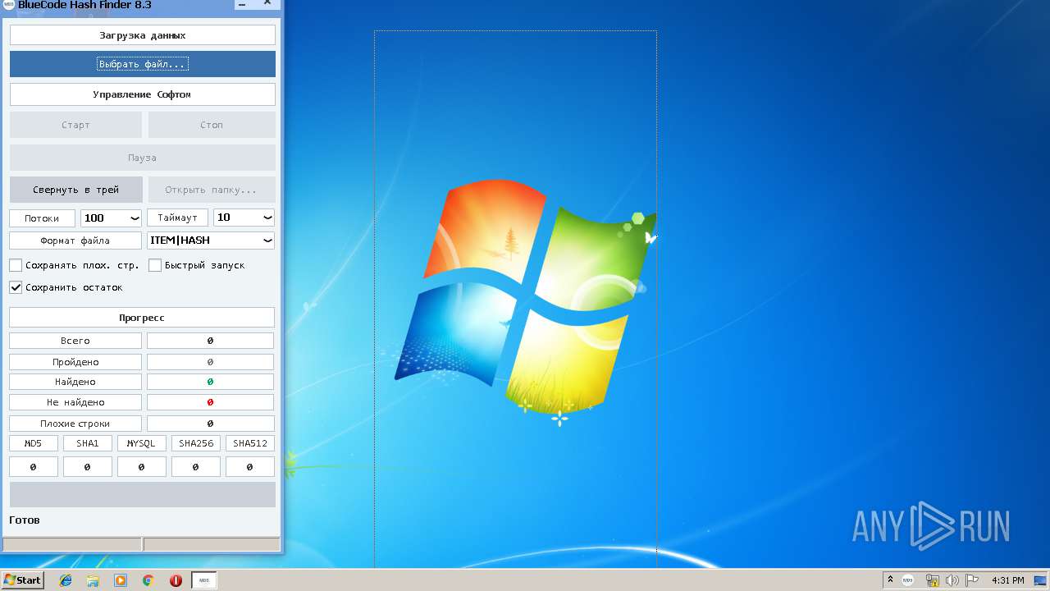The image size is (1050, 591).
Task: Click the SHA512 count box
Action: [x=250, y=467]
